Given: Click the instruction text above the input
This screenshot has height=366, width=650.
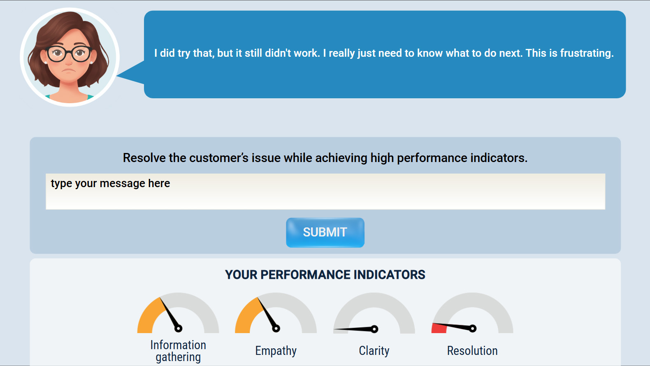Looking at the screenshot, I should coord(325,158).
